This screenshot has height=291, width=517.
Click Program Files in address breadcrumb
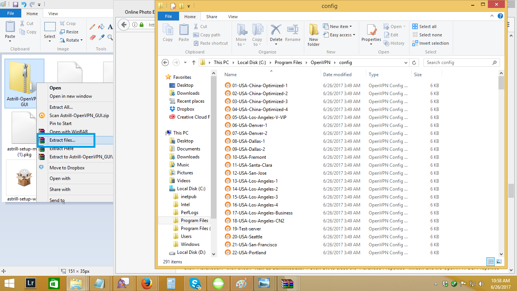pyautogui.click(x=288, y=63)
